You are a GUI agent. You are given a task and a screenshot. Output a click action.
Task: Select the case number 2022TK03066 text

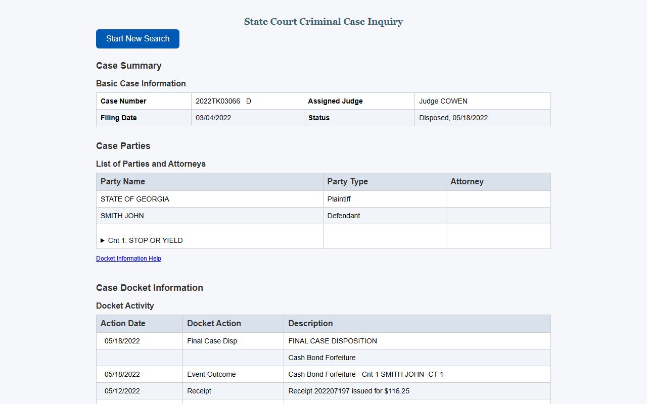[x=218, y=101]
